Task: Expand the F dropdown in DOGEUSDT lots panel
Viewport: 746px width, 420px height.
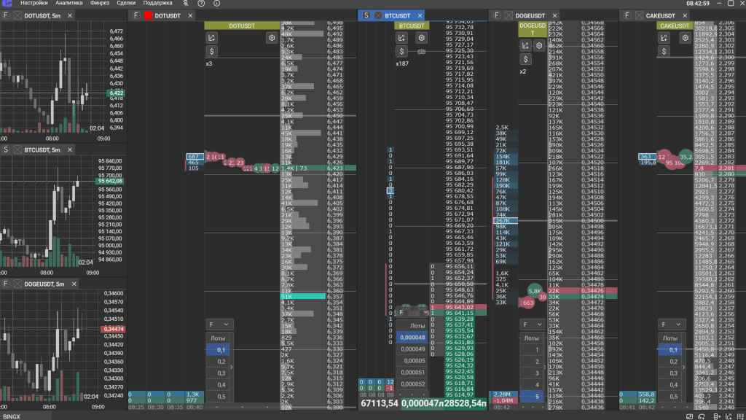Action: [x=532, y=324]
